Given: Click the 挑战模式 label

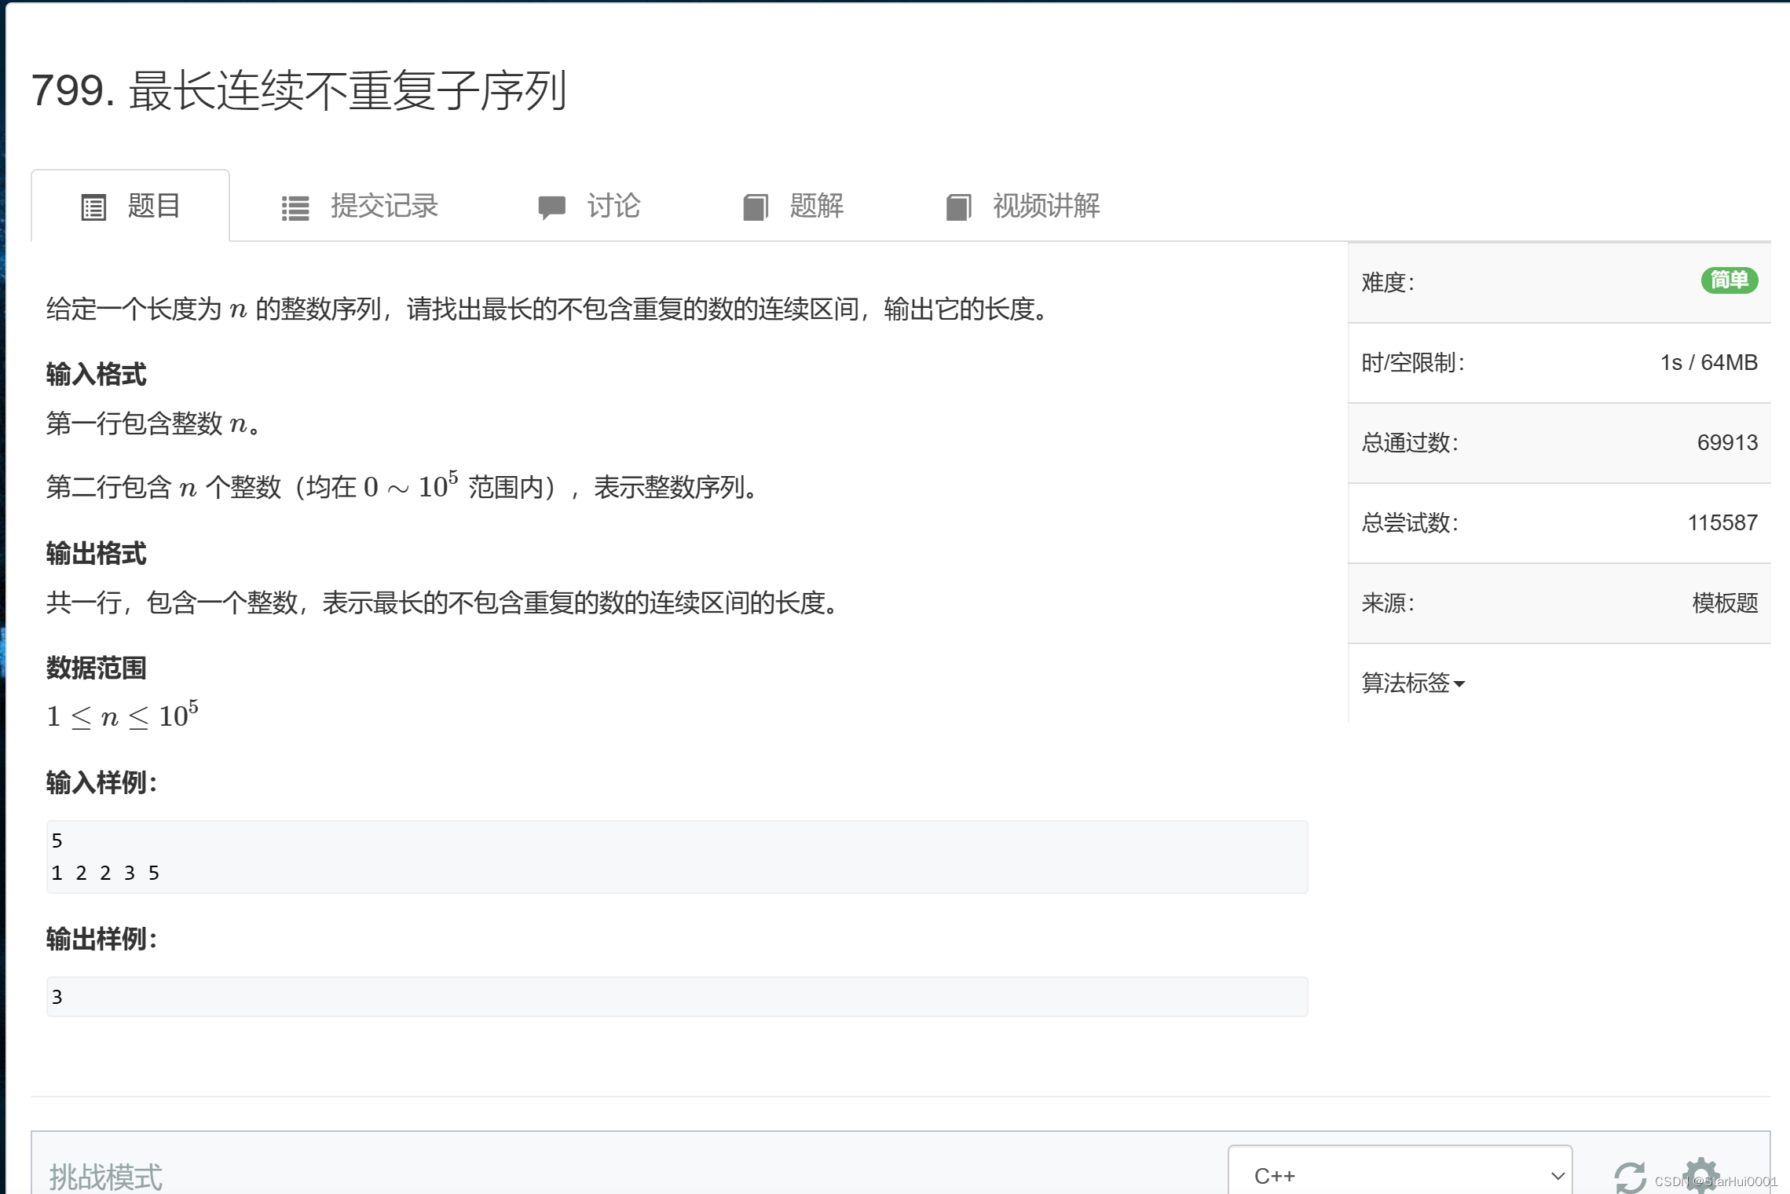Looking at the screenshot, I should 106,1176.
